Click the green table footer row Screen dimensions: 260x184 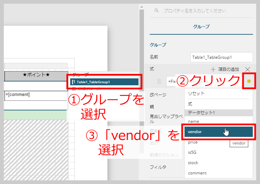coord(35,115)
